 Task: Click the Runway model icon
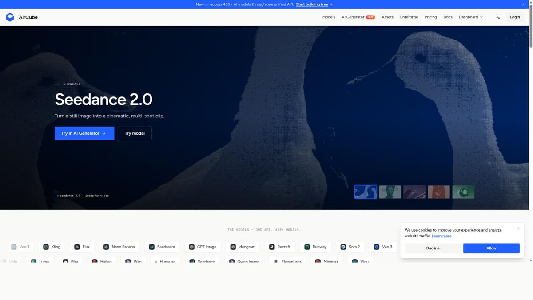tap(307, 247)
